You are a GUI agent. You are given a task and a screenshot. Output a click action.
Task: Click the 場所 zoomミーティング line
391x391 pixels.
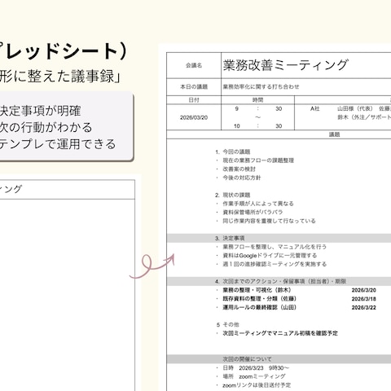tap(254, 376)
